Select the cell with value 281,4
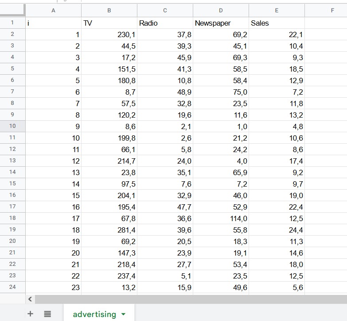 109,230
